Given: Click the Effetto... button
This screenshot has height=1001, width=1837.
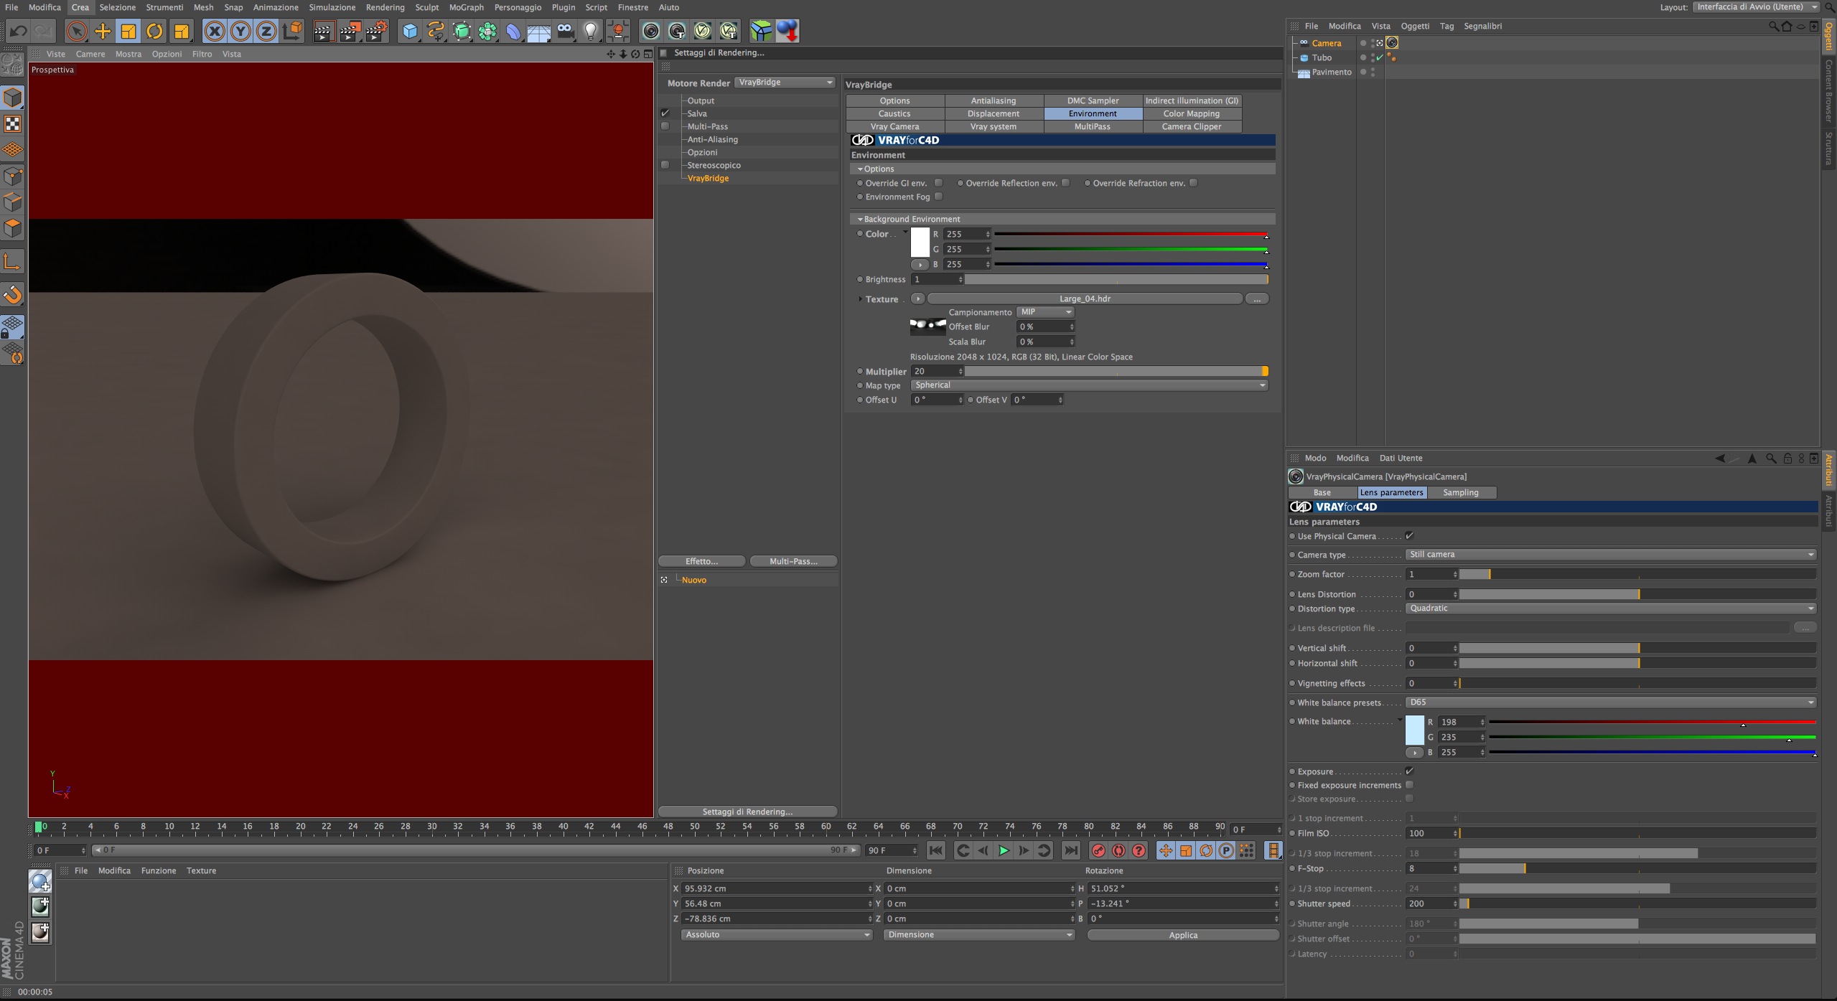Looking at the screenshot, I should point(701,561).
